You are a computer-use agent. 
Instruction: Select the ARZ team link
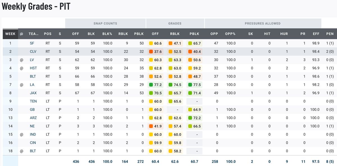pos(33,118)
